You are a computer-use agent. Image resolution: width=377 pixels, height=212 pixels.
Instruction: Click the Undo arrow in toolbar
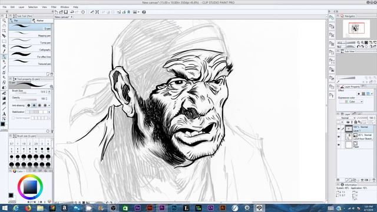click(x=72, y=12)
